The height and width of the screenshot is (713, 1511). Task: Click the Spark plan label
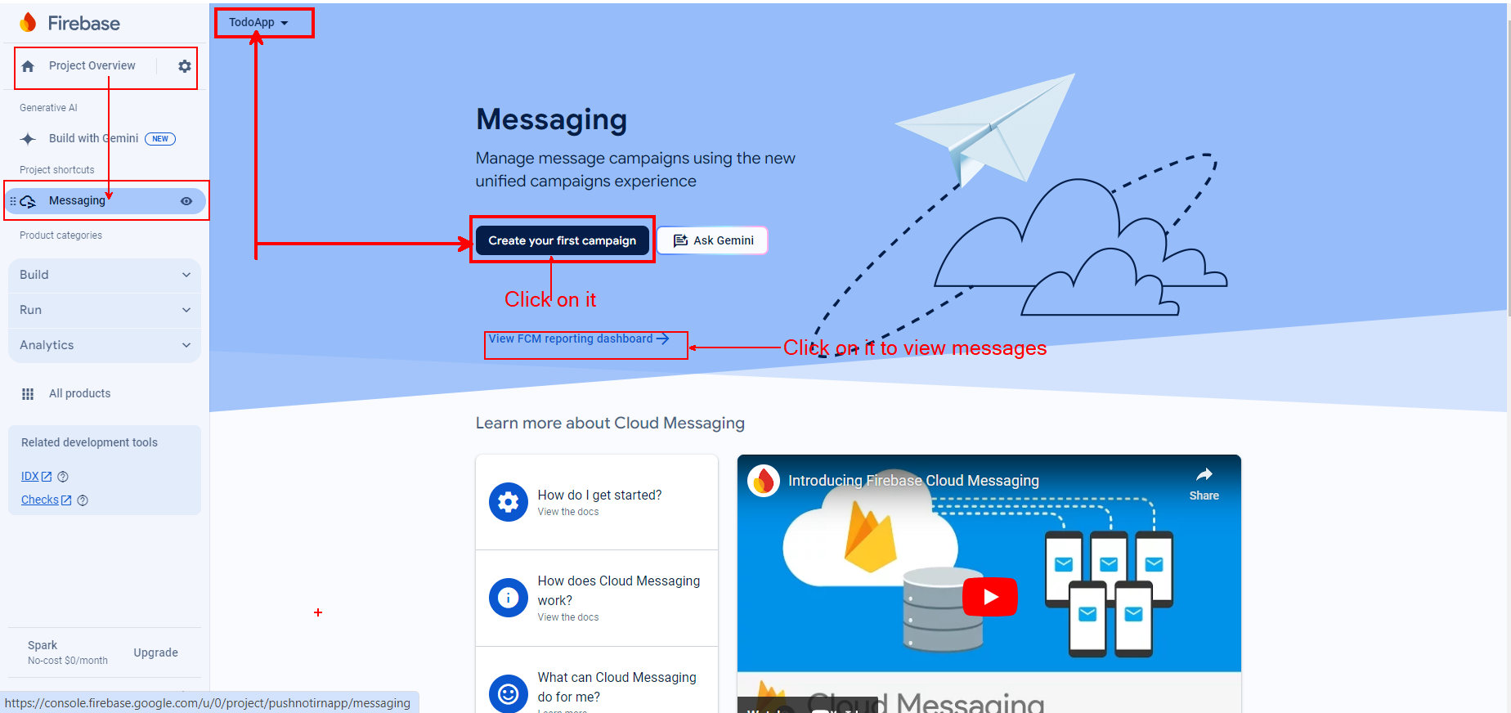point(43,645)
